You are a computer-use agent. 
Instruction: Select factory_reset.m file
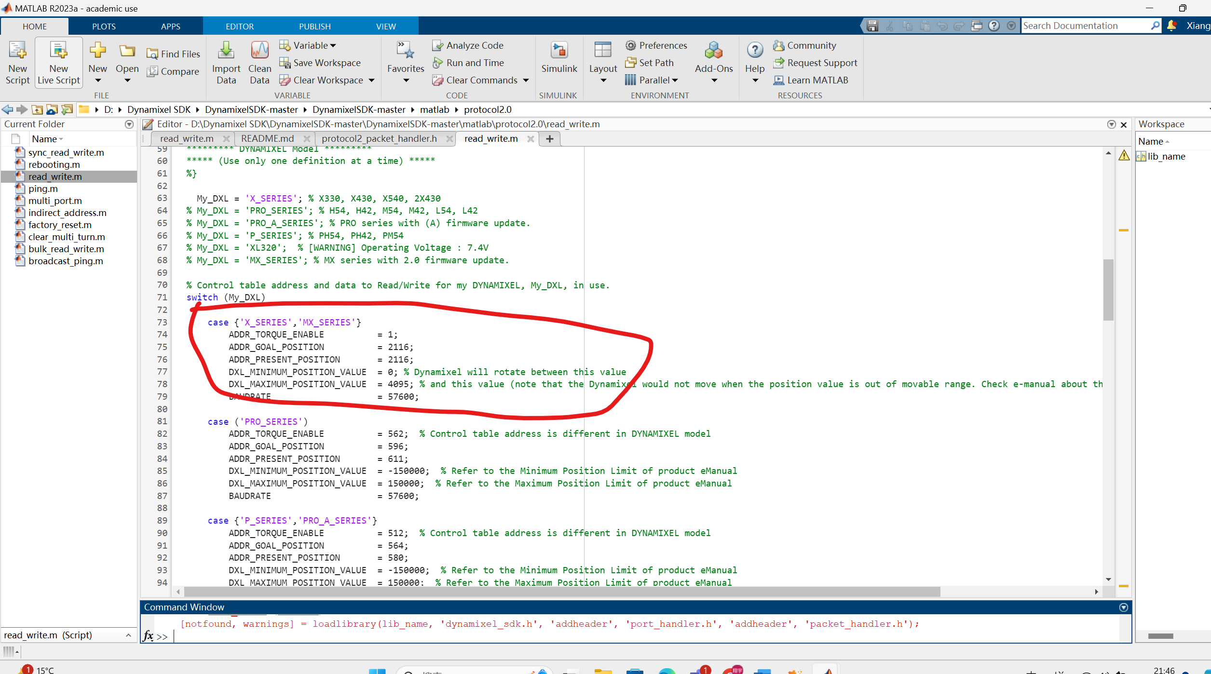point(60,225)
